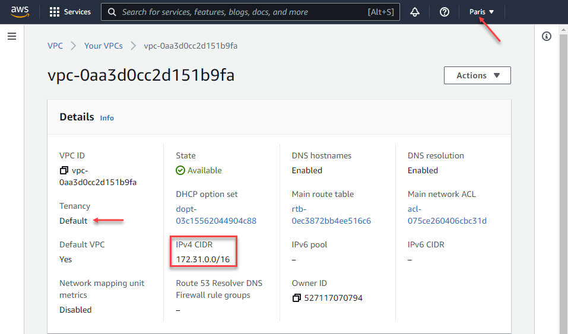Go to VPC breadcrumb link
This screenshot has height=334, width=568.
[x=55, y=46]
